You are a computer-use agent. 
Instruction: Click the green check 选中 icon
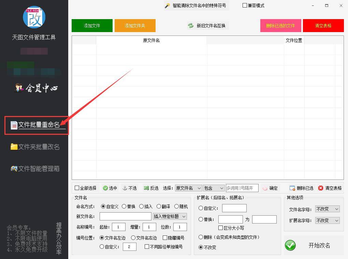105,188
